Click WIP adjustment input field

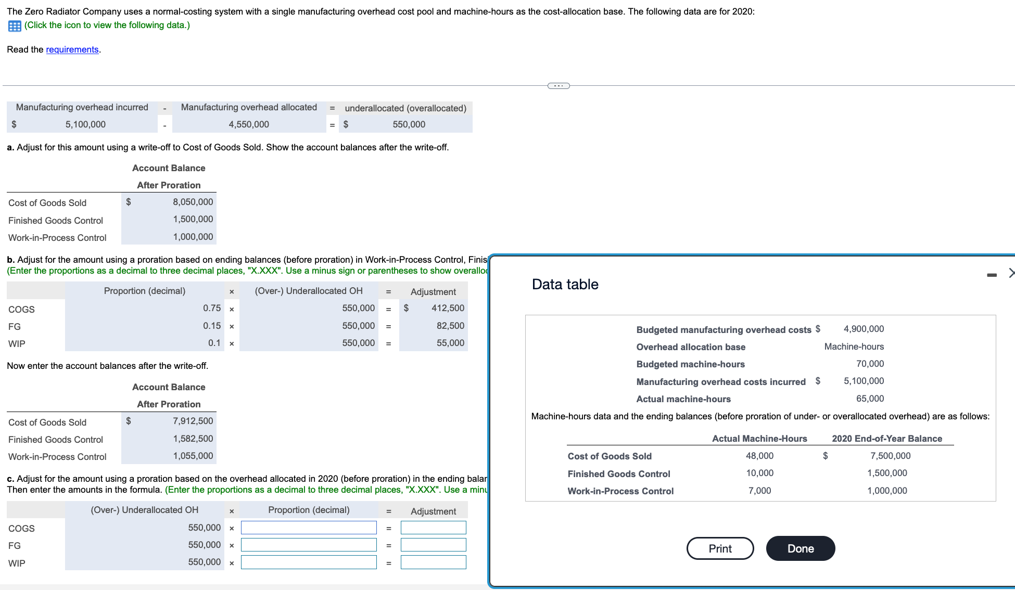pyautogui.click(x=433, y=562)
